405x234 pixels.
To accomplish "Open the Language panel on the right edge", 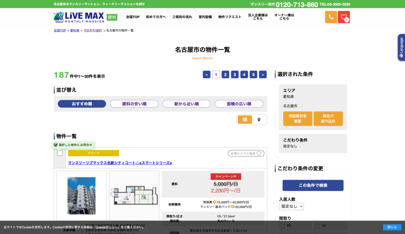I will 401,47.
